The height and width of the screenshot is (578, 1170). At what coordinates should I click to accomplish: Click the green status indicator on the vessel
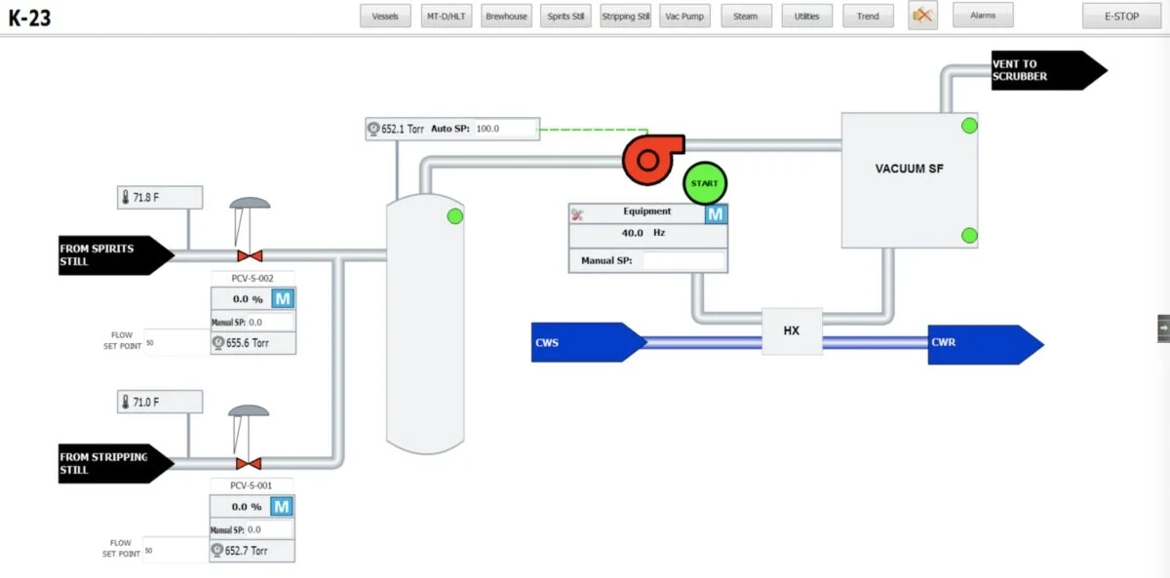pos(454,215)
